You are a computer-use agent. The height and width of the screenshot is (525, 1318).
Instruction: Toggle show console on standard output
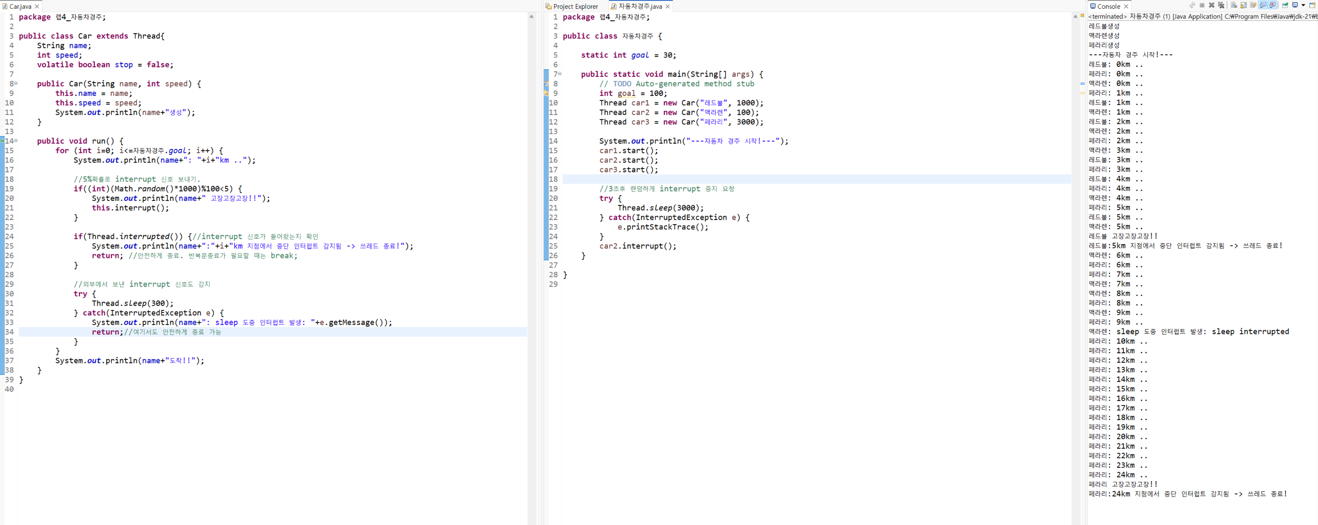[x=1263, y=5]
